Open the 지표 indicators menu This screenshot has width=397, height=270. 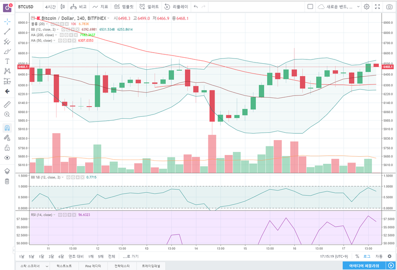point(100,7)
